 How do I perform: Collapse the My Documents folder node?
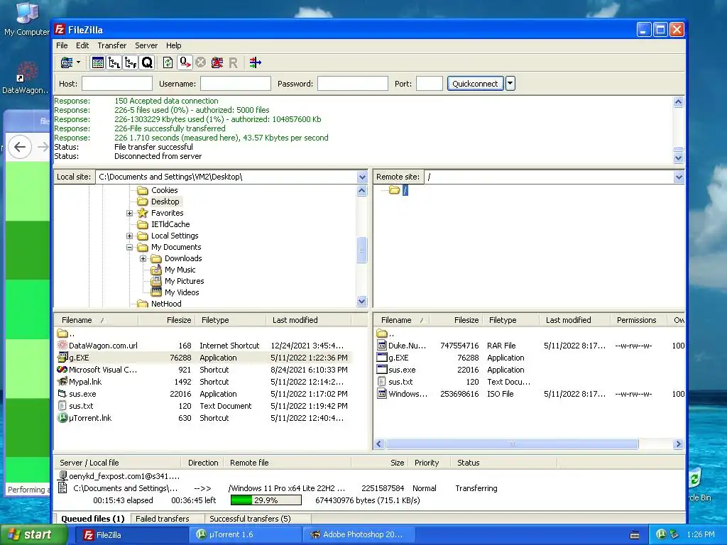[x=129, y=248]
